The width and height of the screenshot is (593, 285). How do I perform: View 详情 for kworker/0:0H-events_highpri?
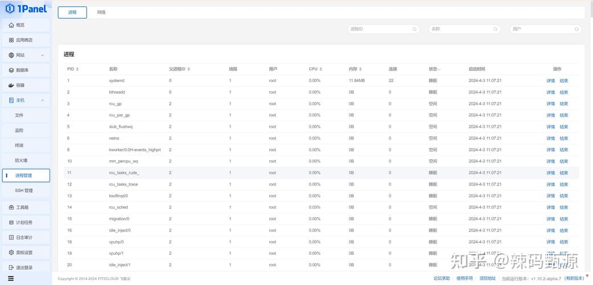tap(551, 150)
